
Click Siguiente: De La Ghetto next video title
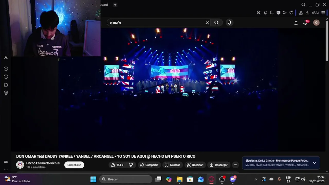point(277,161)
